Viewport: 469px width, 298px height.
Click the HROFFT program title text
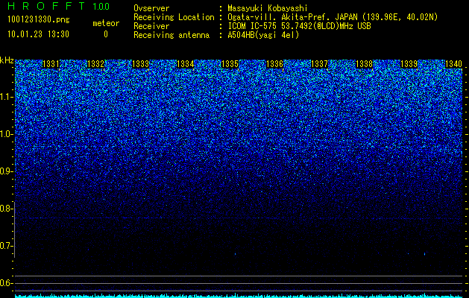(x=47, y=6)
